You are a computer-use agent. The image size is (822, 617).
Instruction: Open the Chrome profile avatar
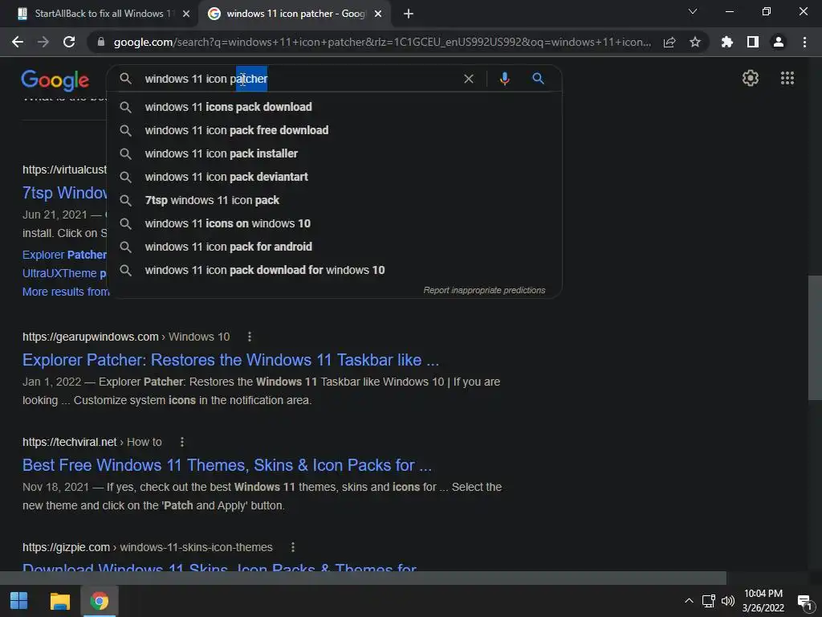pyautogui.click(x=779, y=42)
